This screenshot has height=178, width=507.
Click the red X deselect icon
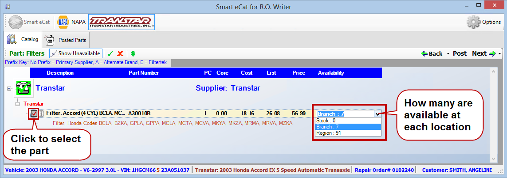coord(120,53)
